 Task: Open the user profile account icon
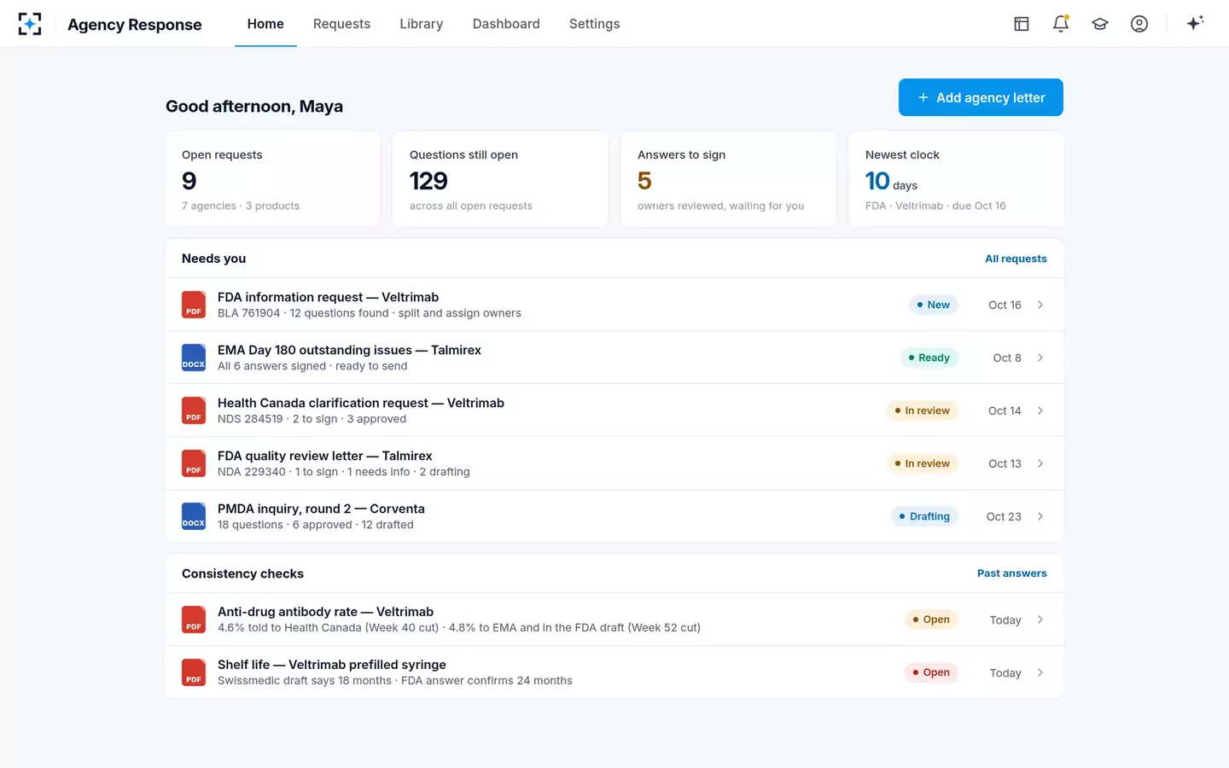point(1139,24)
